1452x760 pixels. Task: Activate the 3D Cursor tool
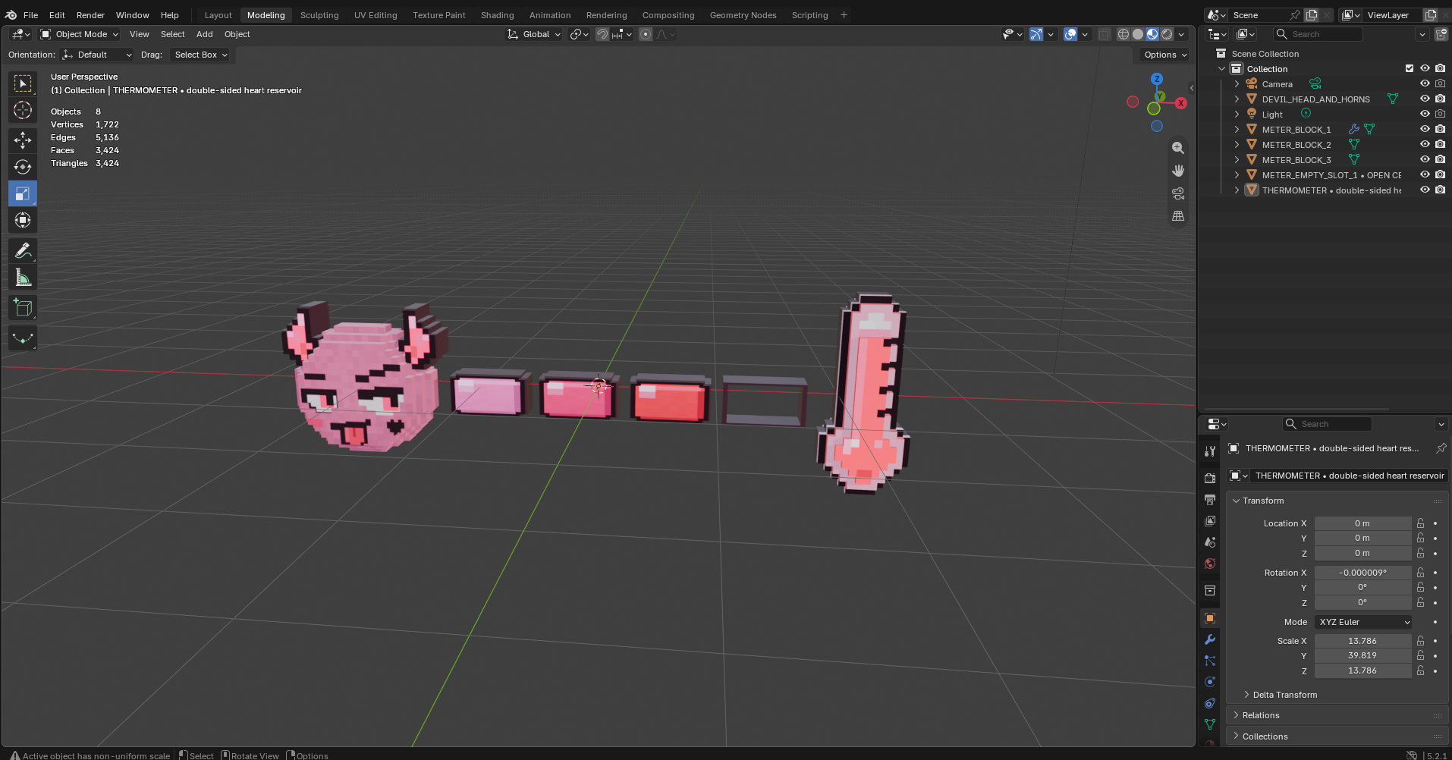[x=23, y=111]
